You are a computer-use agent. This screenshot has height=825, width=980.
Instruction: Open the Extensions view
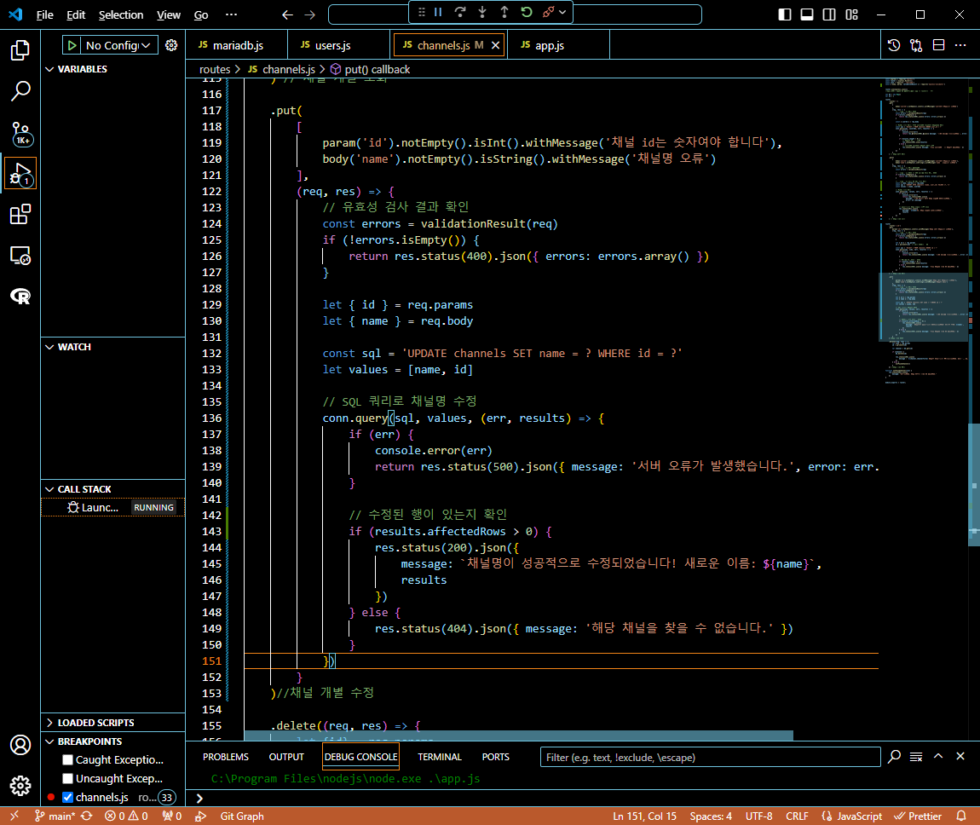pos(20,215)
